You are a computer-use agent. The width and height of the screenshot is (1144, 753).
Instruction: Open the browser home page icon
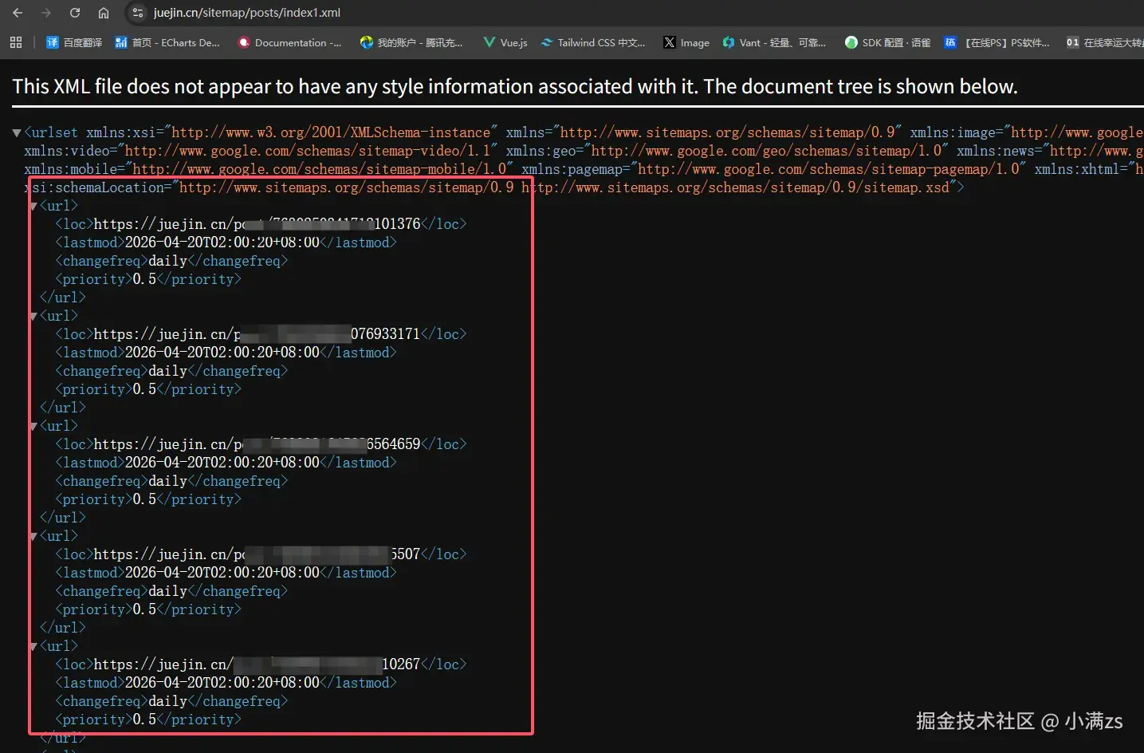point(104,13)
